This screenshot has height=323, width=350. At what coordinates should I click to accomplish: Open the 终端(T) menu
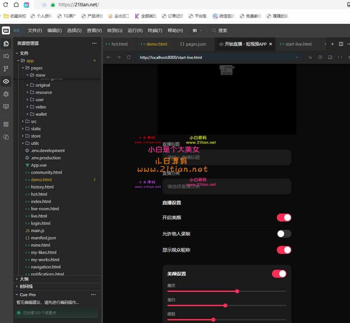pos(155,30)
